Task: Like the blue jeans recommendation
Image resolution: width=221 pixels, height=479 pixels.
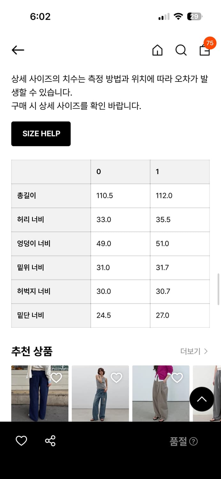Action: click(x=117, y=377)
